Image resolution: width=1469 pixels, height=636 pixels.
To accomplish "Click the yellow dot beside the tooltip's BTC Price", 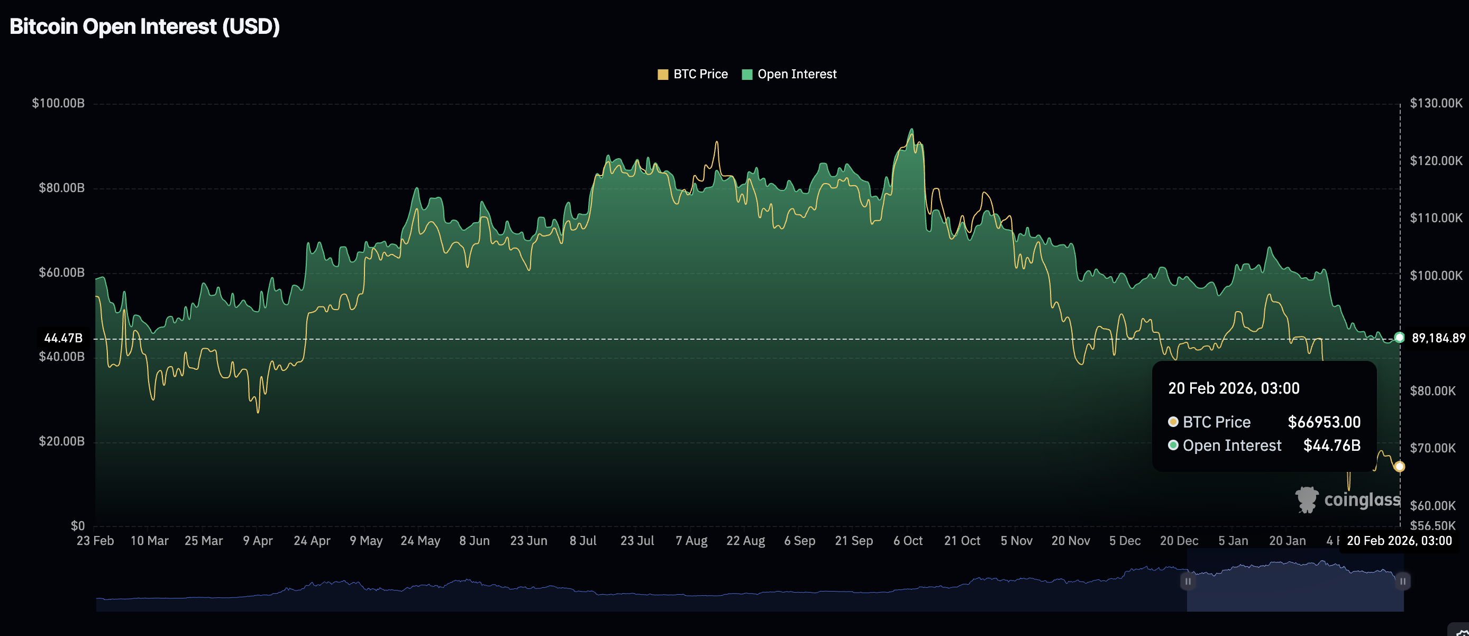I will click(1173, 422).
